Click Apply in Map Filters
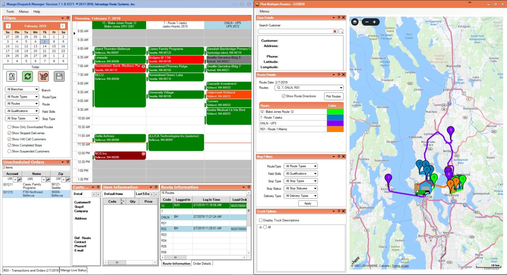The height and width of the screenshot is (275, 507). coord(308,203)
